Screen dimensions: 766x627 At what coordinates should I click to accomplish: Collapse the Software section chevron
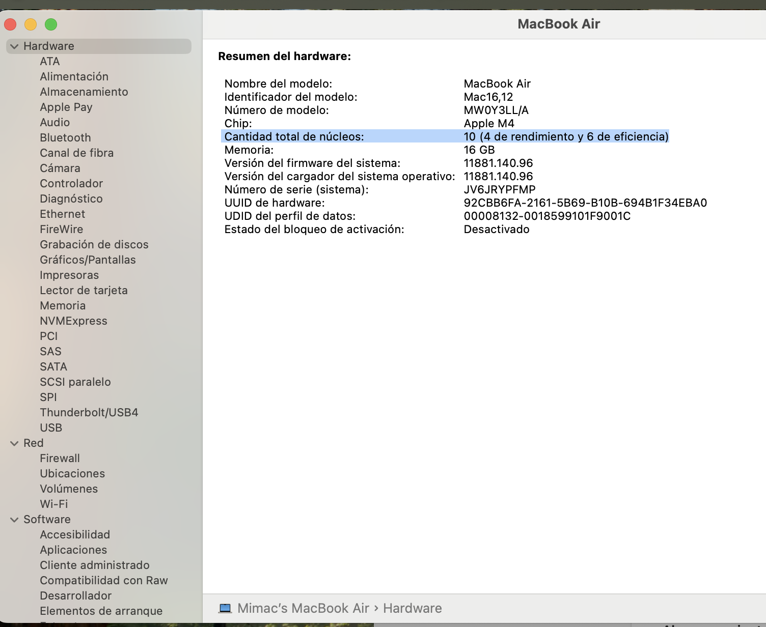[x=14, y=520]
